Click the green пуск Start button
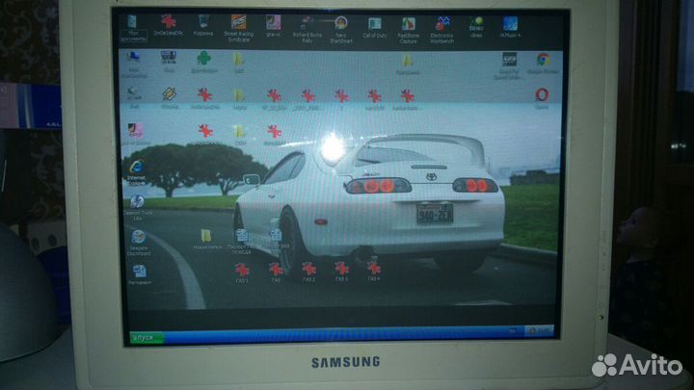Image resolution: width=694 pixels, height=390 pixels. (146, 338)
